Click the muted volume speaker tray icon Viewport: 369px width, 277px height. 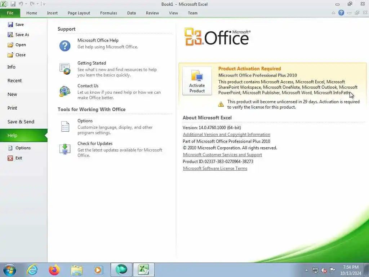324,270
